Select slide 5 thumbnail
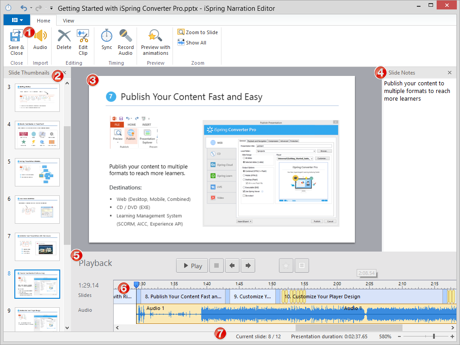 coord(37,172)
